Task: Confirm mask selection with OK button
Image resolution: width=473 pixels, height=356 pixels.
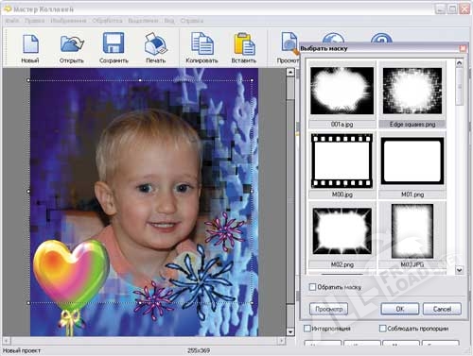Action: pyautogui.click(x=400, y=309)
